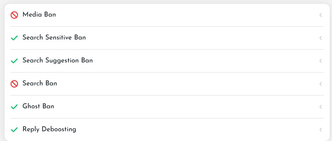The width and height of the screenshot is (332, 141).
Task: Choose the Ghost Ban text label
Action: pos(38,106)
